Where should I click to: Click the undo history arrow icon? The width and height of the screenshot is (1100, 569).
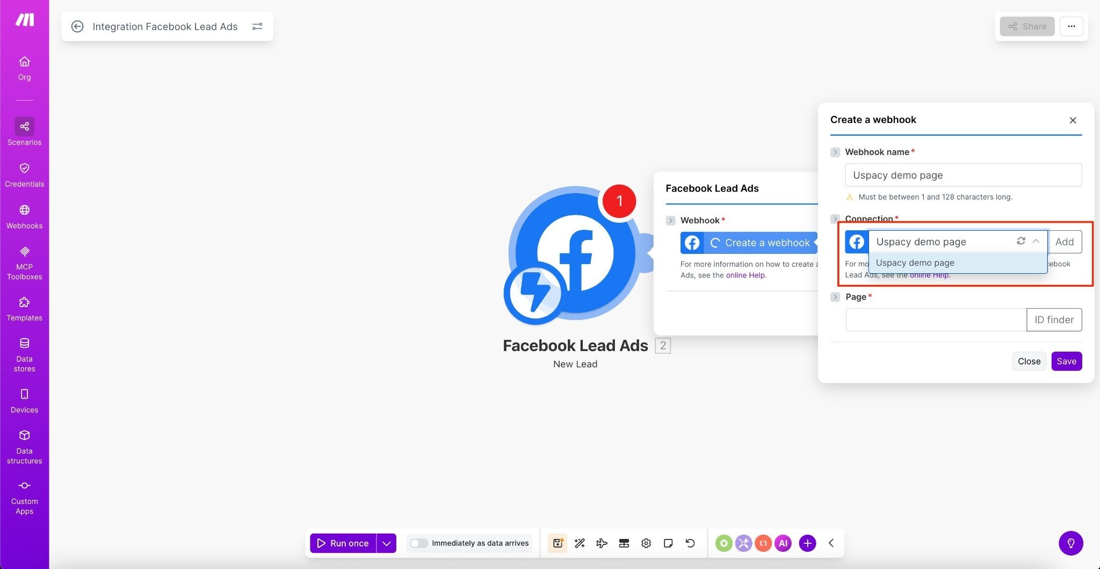point(690,543)
